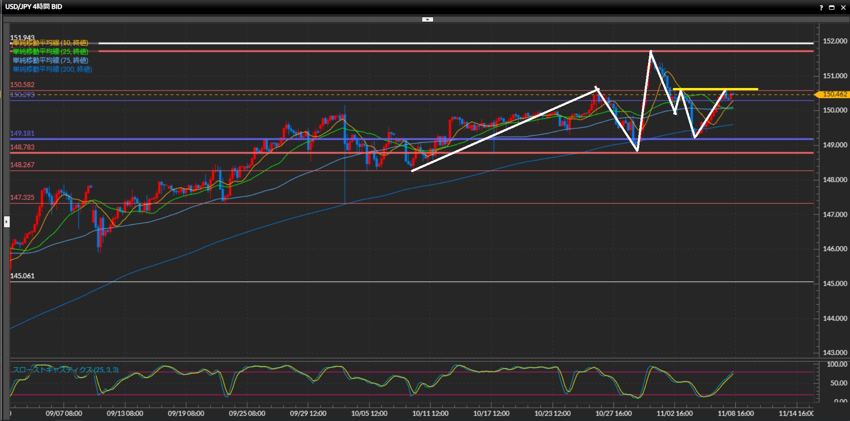
Task: Select the 10-period moving average label
Action: pos(50,43)
